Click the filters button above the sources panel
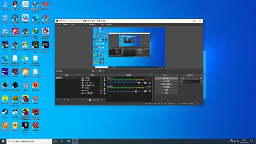Screen dimensions: 256x144 pyautogui.click(x=102, y=71)
